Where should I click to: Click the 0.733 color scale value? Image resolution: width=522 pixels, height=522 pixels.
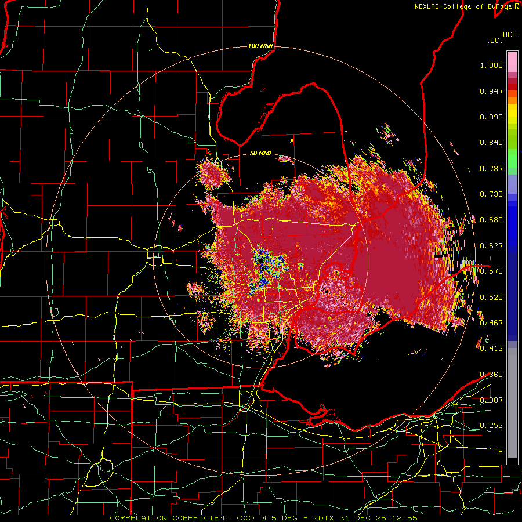(x=491, y=194)
